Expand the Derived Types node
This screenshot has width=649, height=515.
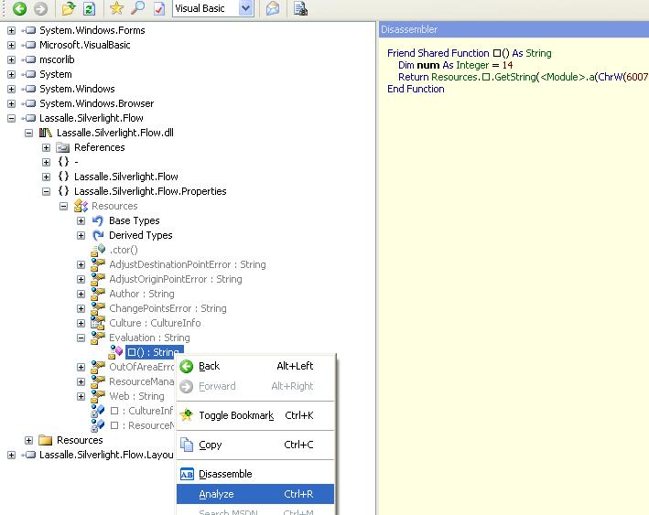(x=81, y=235)
